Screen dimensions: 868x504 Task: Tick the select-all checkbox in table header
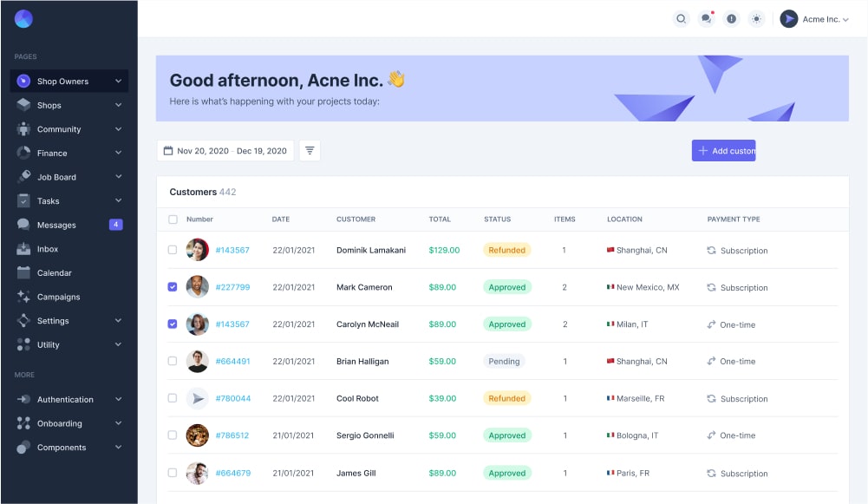173,219
